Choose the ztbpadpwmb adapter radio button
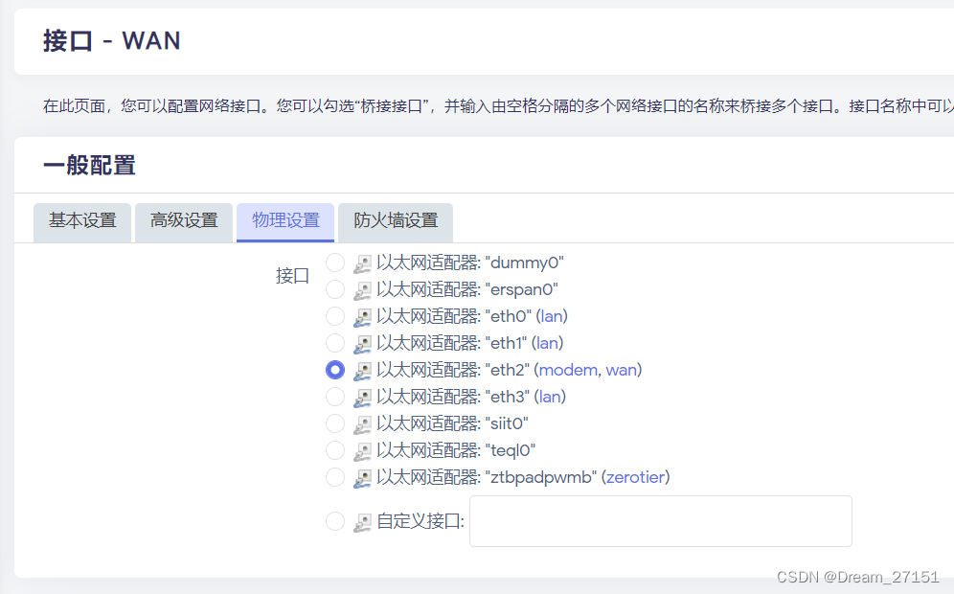 coord(335,477)
